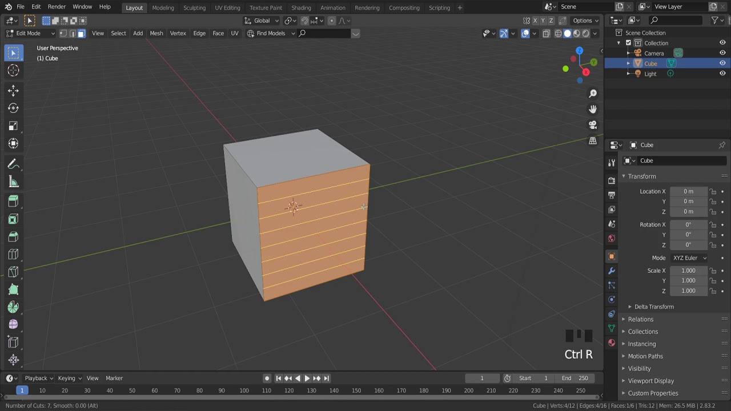
Task: Enable edge select mode
Action: tap(73, 33)
